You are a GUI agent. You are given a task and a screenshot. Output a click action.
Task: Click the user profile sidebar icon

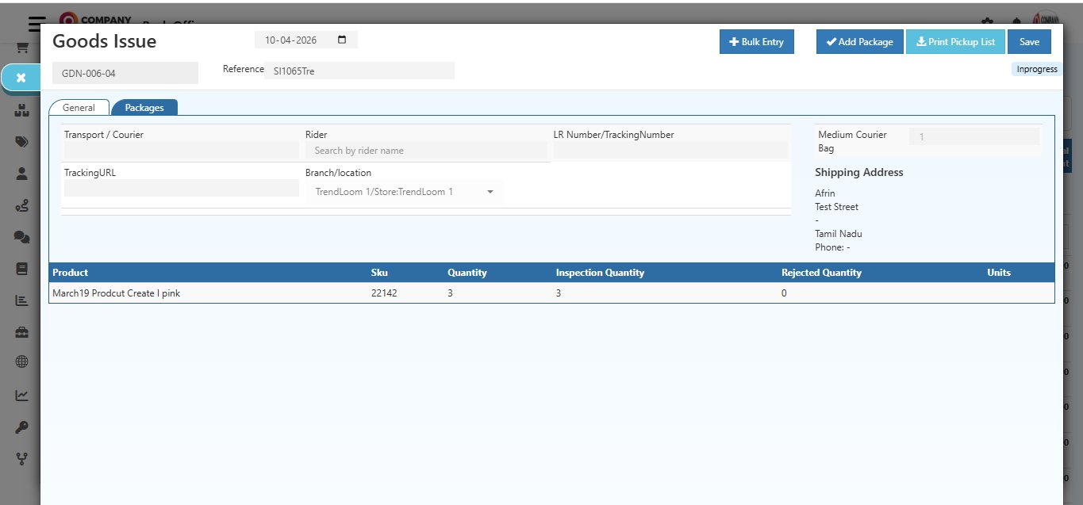21,174
